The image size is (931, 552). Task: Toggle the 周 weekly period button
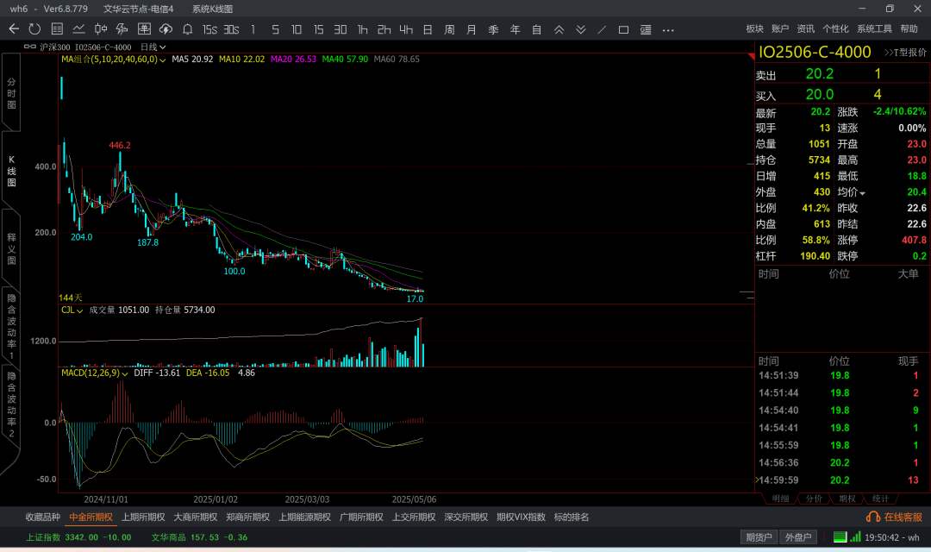449,29
